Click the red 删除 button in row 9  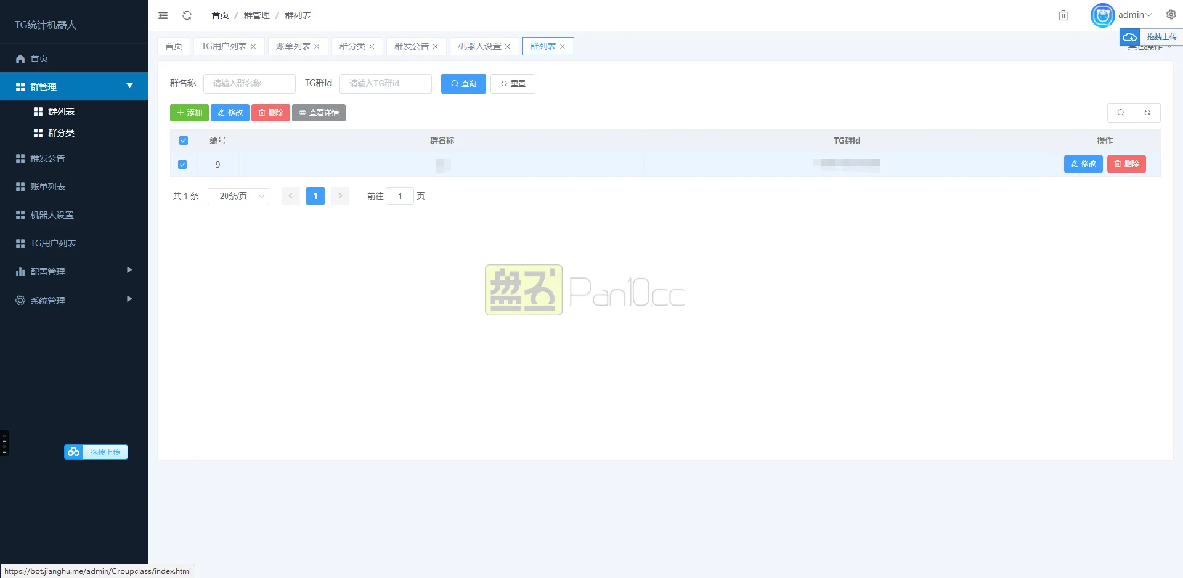(x=1126, y=164)
